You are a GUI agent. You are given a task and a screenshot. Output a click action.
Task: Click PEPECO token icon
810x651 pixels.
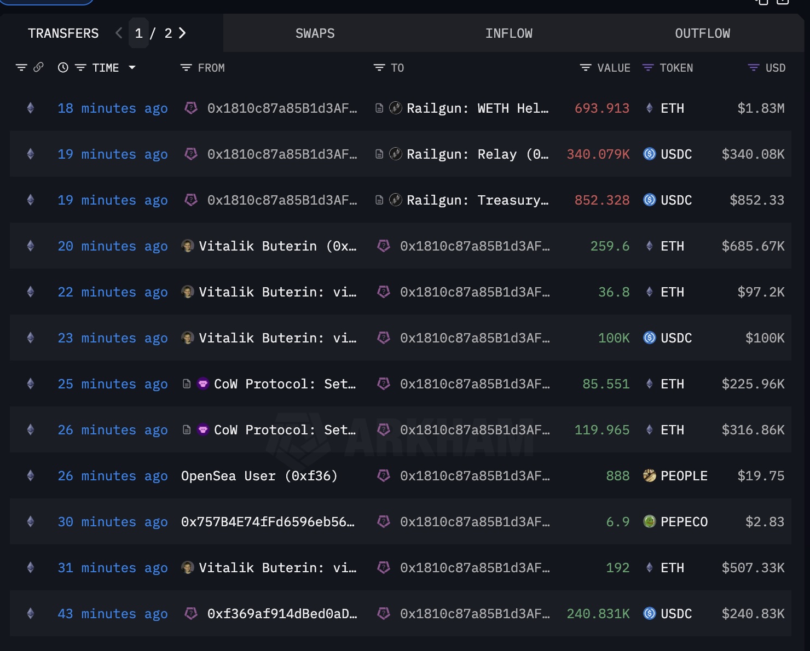pos(650,521)
